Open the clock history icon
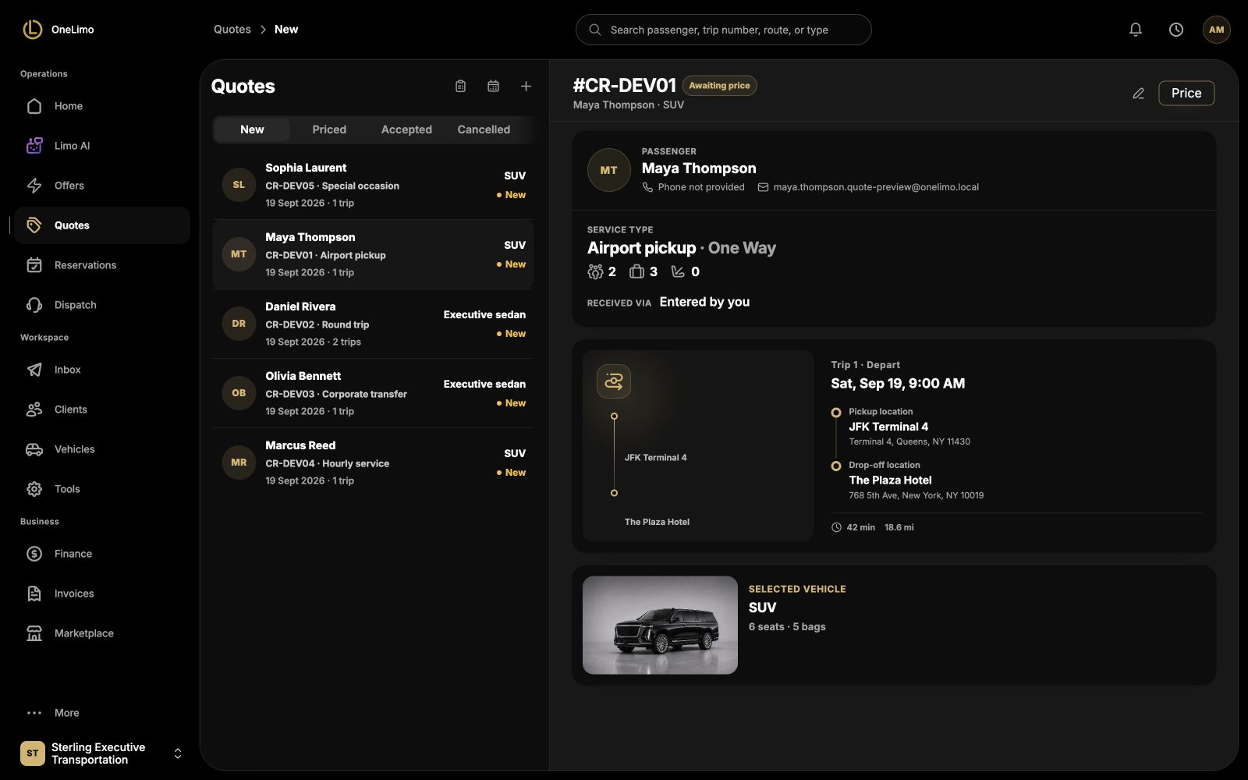This screenshot has width=1248, height=780. (1176, 30)
